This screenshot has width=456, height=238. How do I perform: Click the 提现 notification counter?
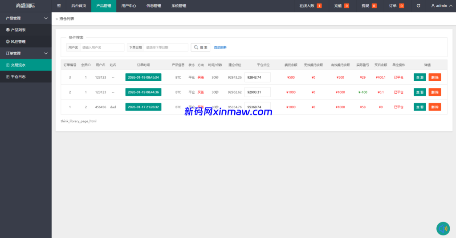coord(369,6)
